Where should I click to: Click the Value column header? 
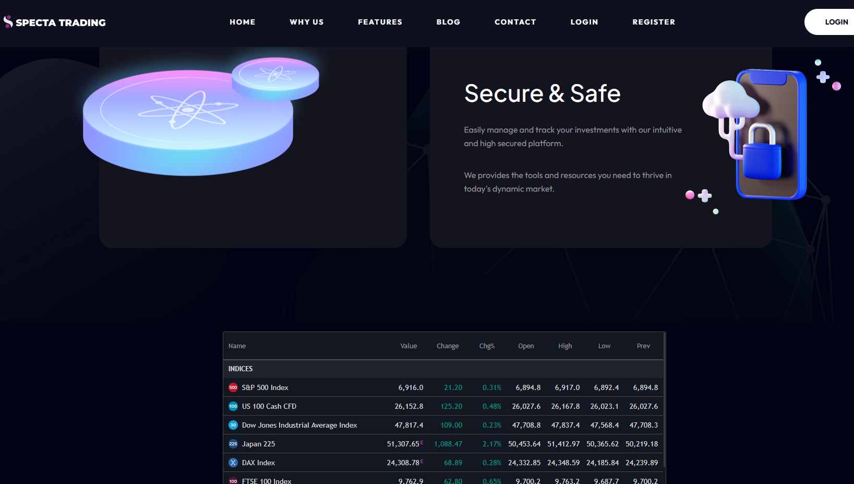coord(408,346)
